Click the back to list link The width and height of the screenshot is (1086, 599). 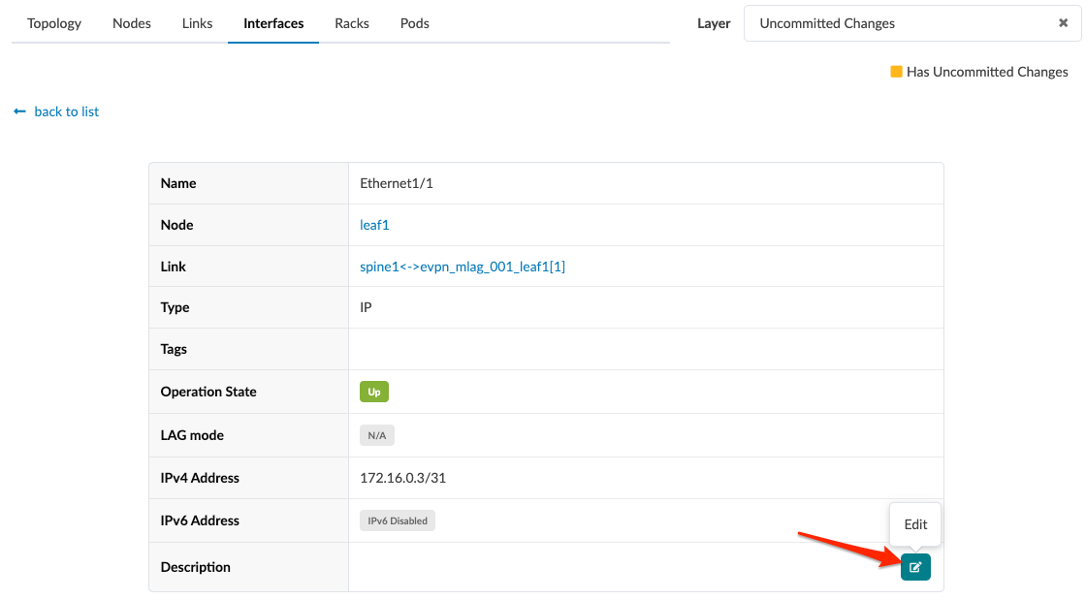tap(67, 111)
